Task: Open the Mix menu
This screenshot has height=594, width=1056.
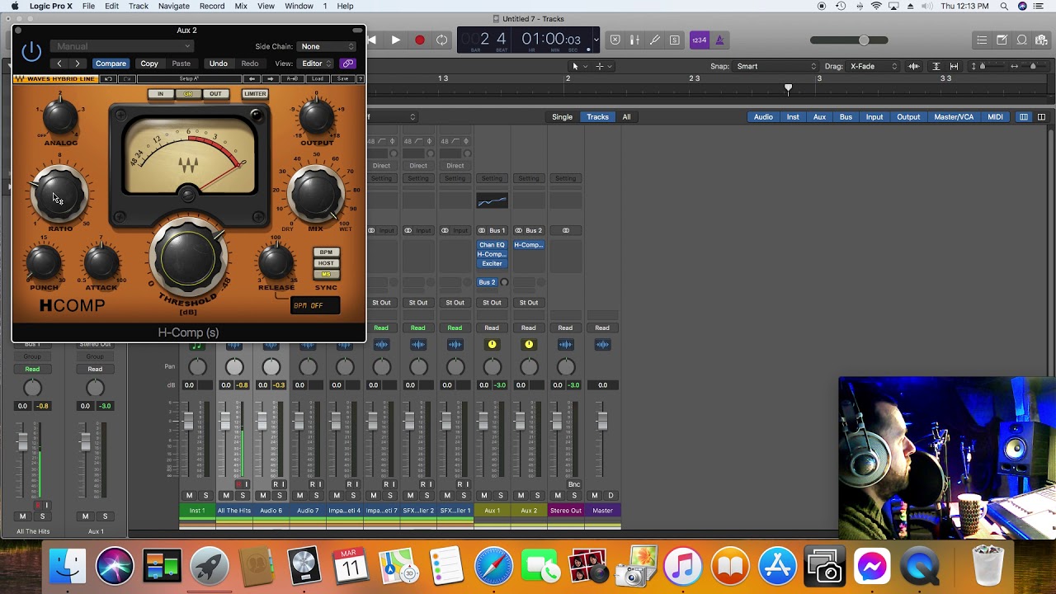Action: pos(241,6)
